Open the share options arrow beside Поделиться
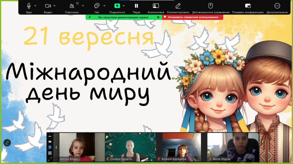293x164 pixels. coord(124,6)
